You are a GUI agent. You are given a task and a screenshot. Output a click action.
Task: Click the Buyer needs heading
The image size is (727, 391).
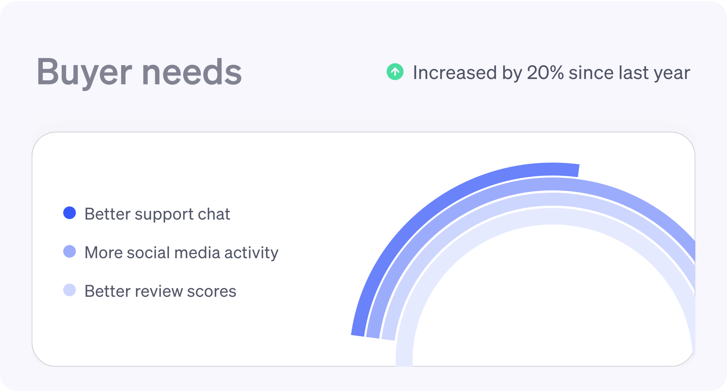tap(139, 72)
